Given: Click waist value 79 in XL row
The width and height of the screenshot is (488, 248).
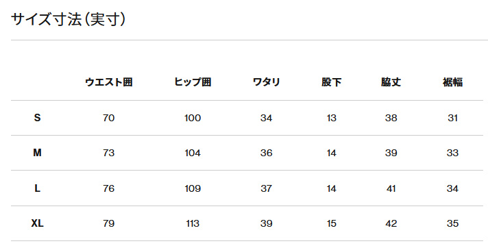Looking at the screenshot, I should click(108, 223).
